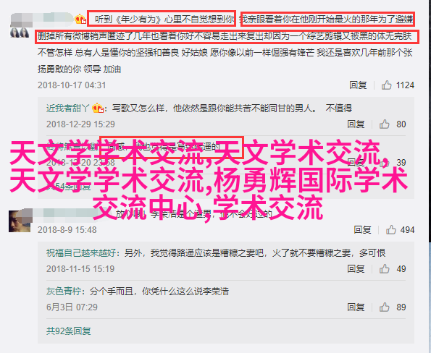Reply to the comment posted 2018-8-9

click(362, 230)
